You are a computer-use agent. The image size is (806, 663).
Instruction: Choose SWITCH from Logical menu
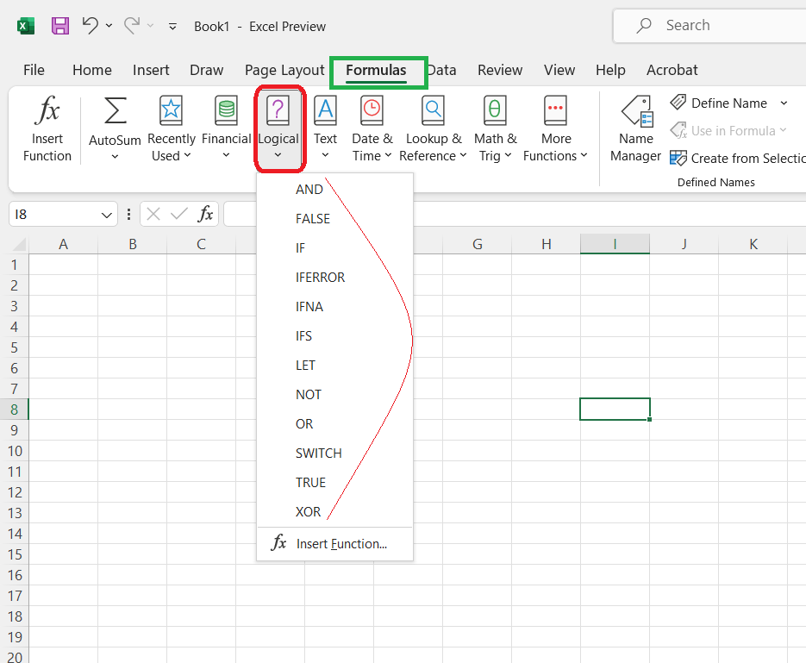tap(334, 453)
